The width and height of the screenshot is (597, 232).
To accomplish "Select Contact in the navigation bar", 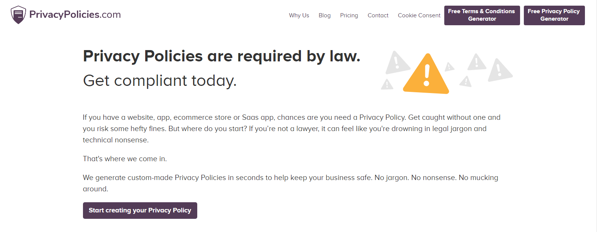I will 378,15.
